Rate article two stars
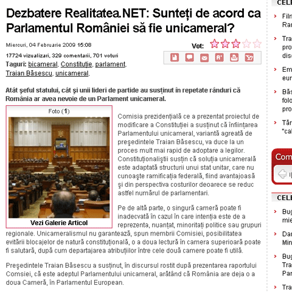This screenshot has width=292, height=292. tap(225, 44)
